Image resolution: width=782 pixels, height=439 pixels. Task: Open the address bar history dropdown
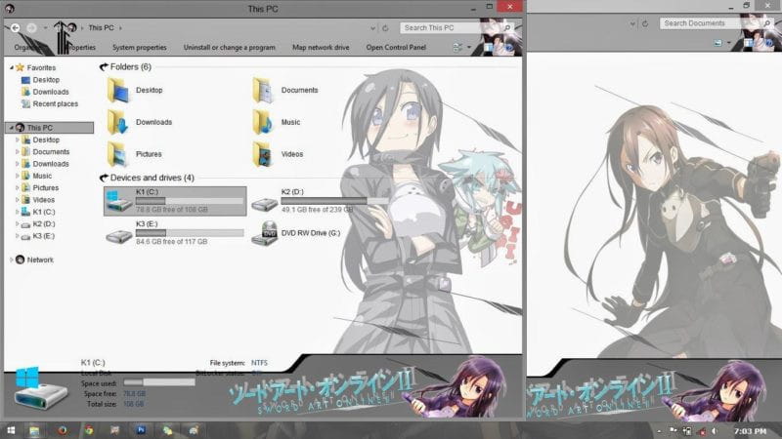point(372,28)
